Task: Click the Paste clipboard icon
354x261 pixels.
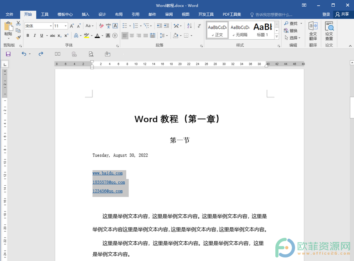Action: coord(8,27)
